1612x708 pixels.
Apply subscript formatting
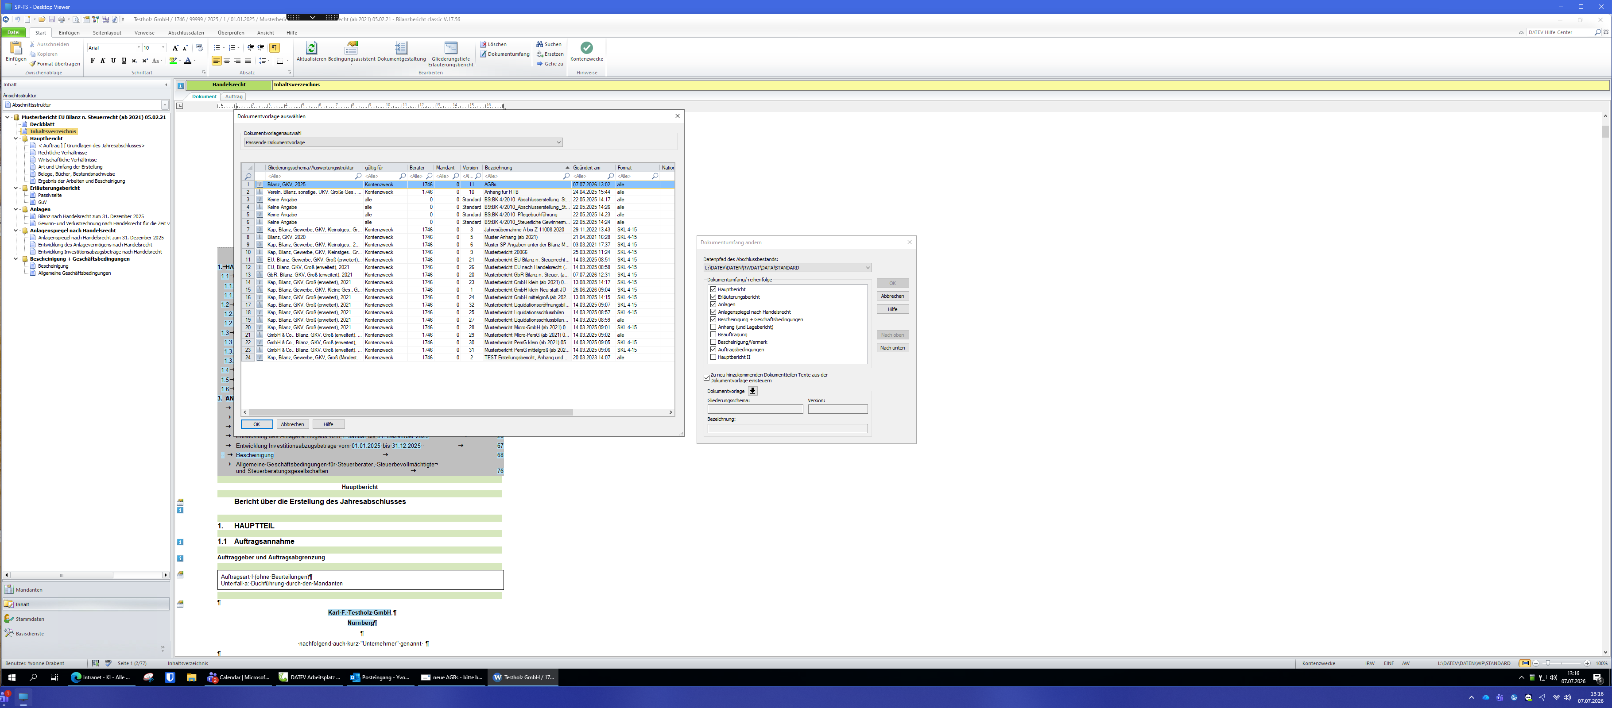point(134,61)
